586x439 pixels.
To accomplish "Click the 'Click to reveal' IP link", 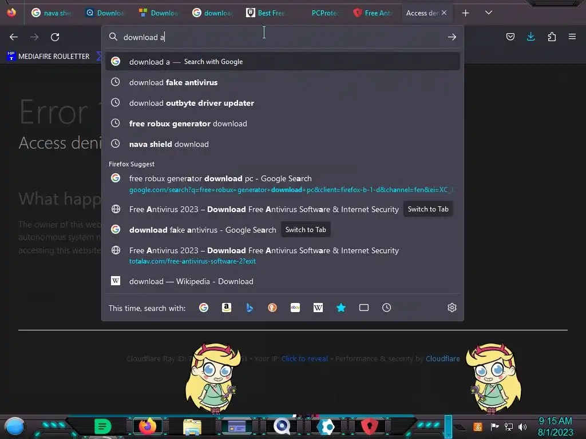I will point(304,359).
